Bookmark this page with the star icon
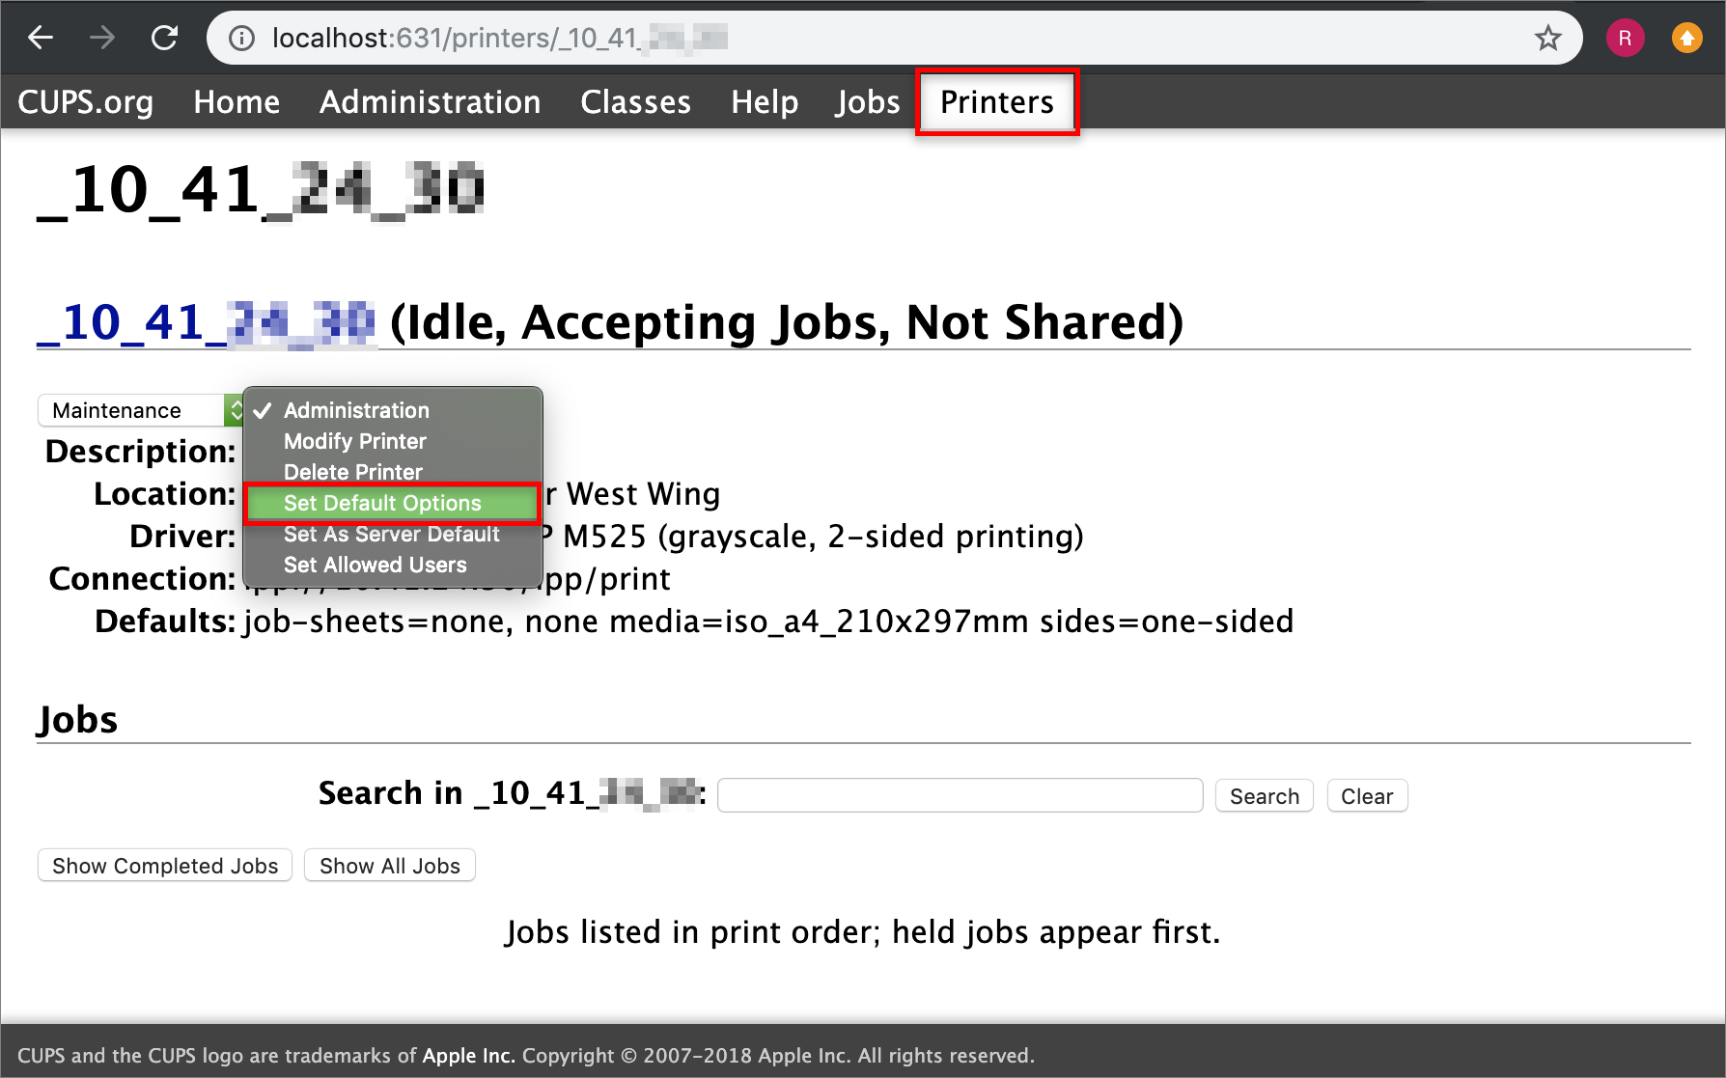 tap(1548, 39)
